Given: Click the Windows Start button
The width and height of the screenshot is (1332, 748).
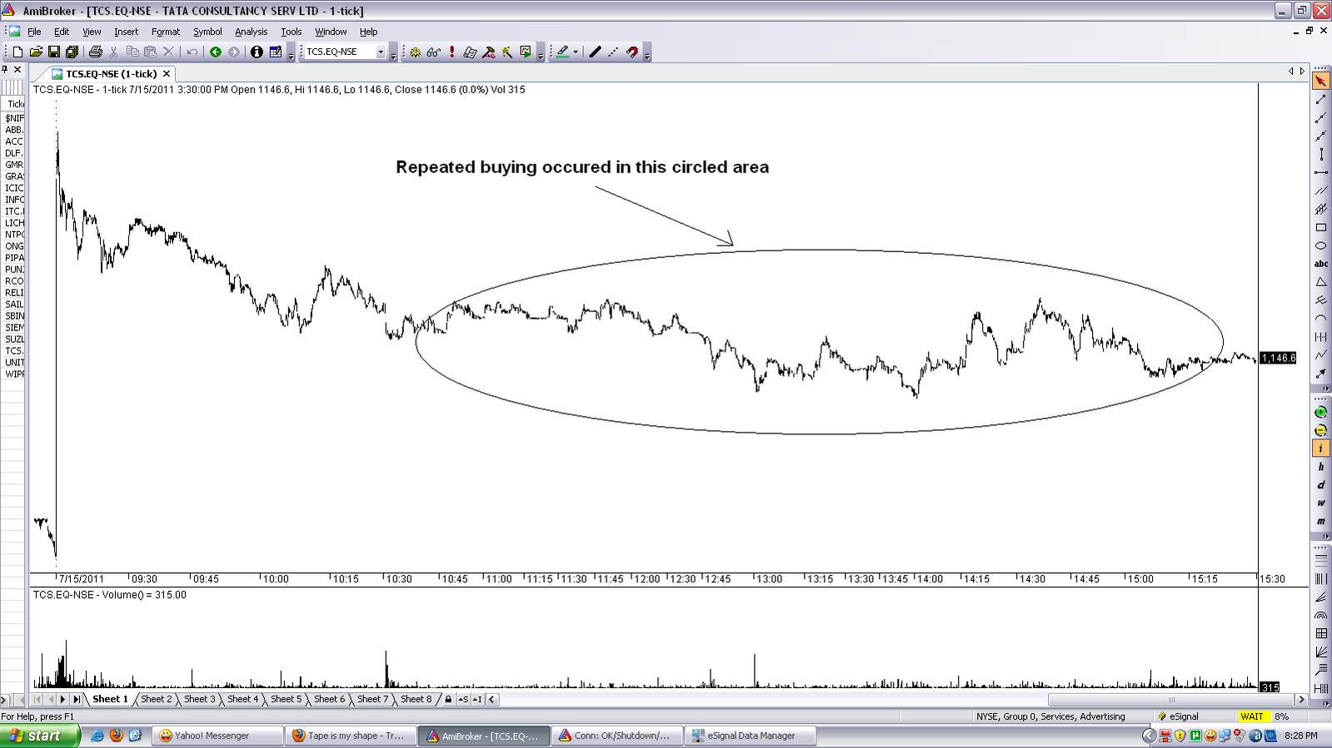Looking at the screenshot, I should point(40,736).
